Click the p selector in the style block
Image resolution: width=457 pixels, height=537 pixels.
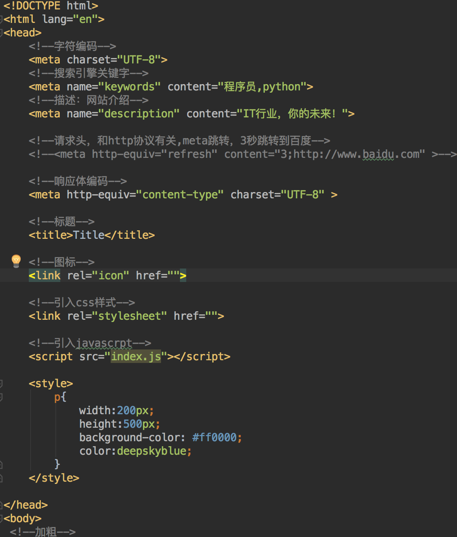coord(57,397)
